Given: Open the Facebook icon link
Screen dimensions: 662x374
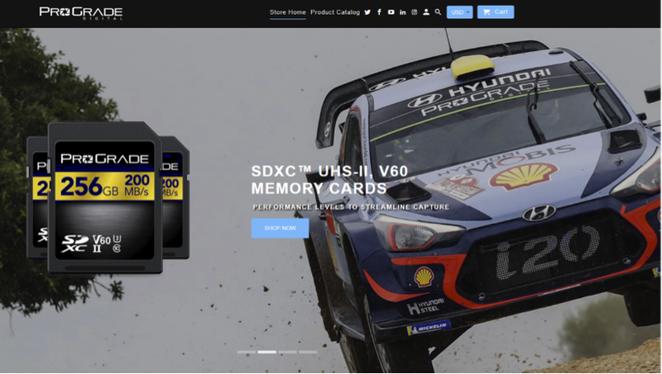Looking at the screenshot, I should (x=379, y=12).
